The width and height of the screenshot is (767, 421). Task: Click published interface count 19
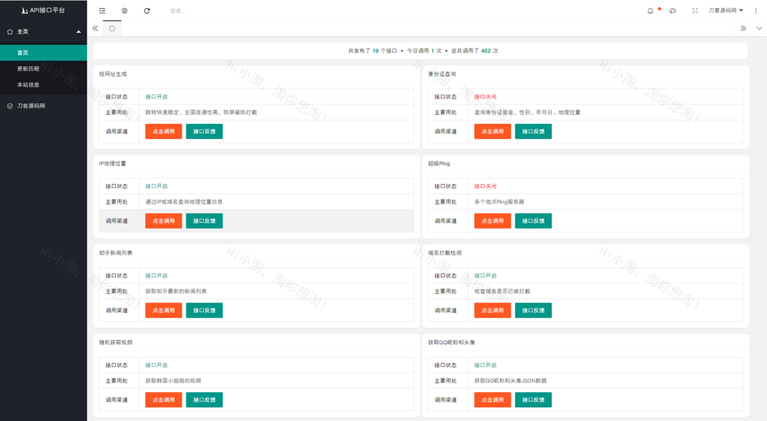click(376, 51)
